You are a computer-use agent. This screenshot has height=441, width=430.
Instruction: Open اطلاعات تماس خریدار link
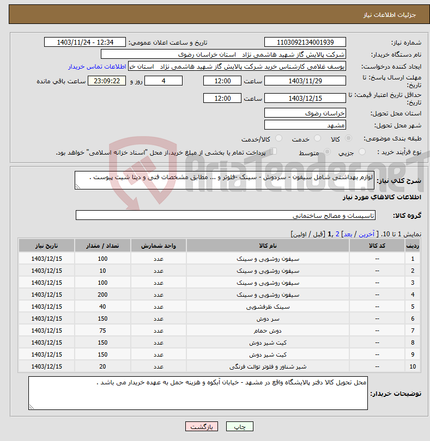[x=97, y=66]
